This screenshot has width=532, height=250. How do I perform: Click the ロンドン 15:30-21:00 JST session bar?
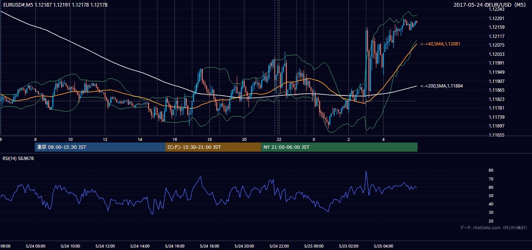pyautogui.click(x=213, y=147)
